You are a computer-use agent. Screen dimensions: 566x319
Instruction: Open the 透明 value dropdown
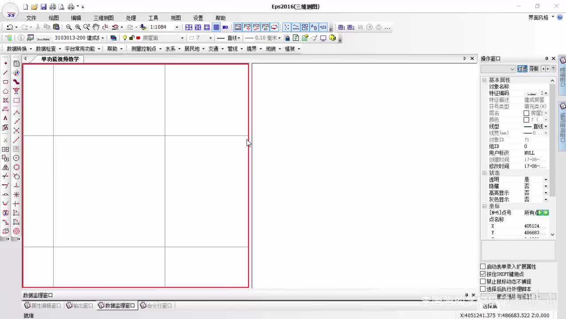click(x=546, y=180)
